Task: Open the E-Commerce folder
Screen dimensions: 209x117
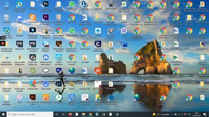Action: [111, 85]
